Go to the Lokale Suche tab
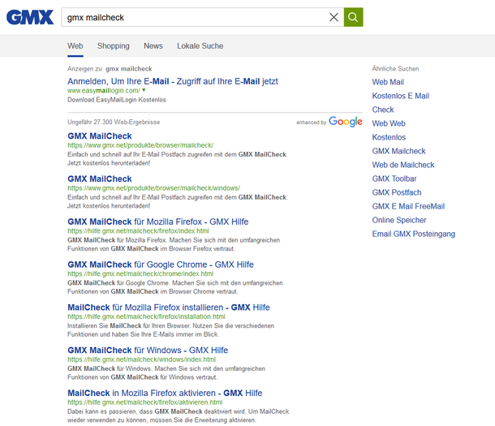The image size is (495, 426). click(x=200, y=46)
